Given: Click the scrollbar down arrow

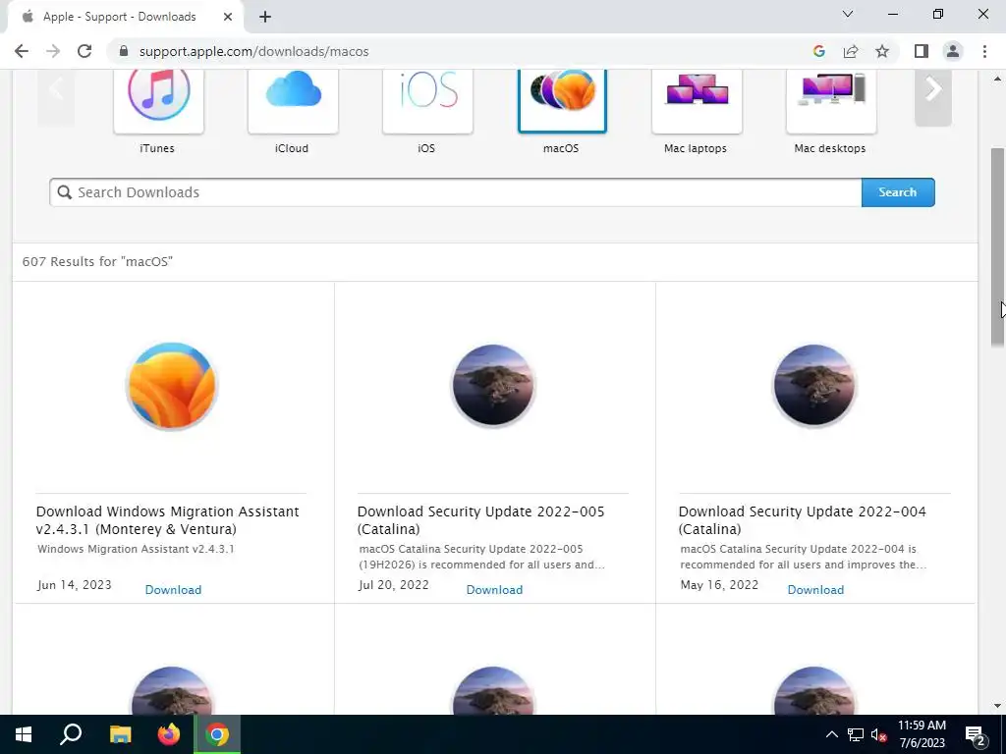Looking at the screenshot, I should (997, 706).
